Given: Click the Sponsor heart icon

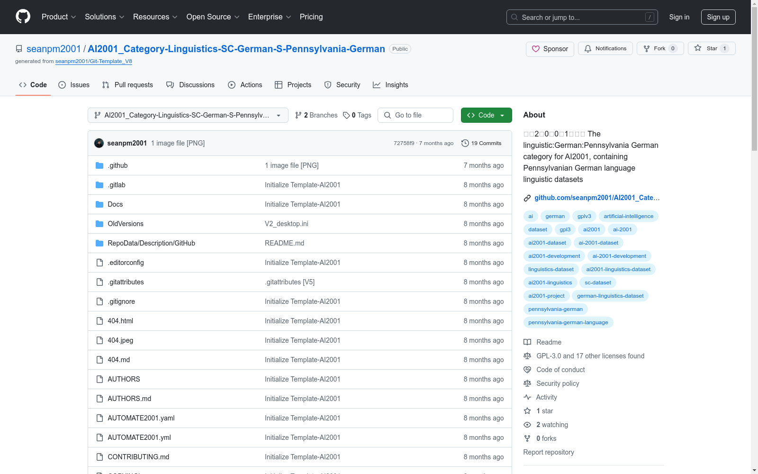Looking at the screenshot, I should coord(536,49).
